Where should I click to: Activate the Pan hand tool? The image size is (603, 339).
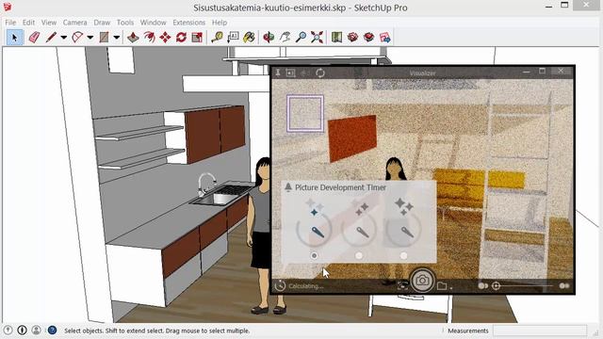click(285, 38)
